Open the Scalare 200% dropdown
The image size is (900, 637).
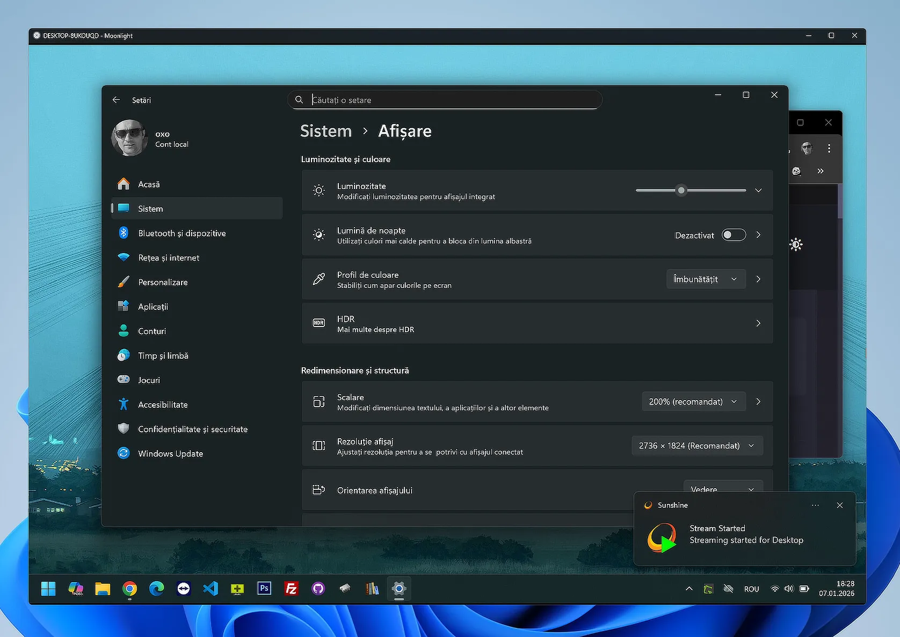[693, 402]
